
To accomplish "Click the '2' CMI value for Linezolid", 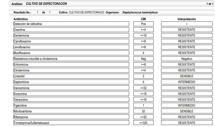I will coord(144,76).
